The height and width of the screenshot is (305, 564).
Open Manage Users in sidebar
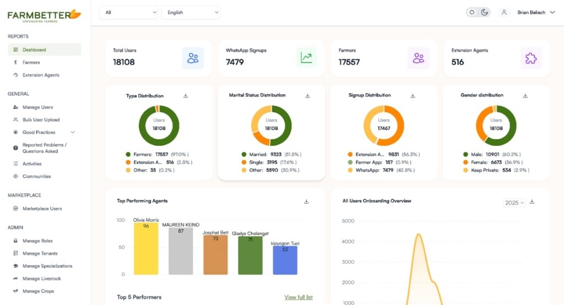(x=37, y=107)
